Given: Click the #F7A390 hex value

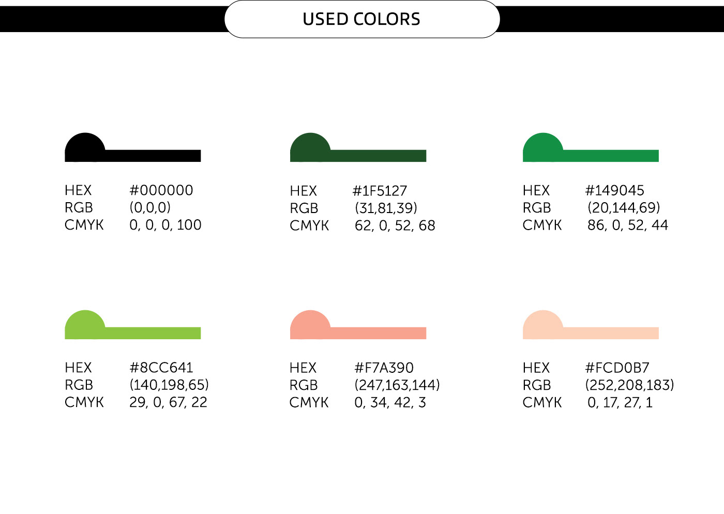Looking at the screenshot, I should coord(384,368).
